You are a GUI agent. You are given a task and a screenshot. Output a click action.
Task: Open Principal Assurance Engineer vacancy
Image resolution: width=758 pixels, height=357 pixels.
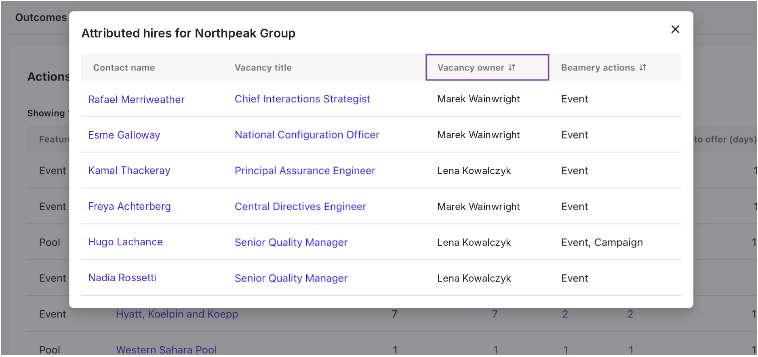click(x=305, y=171)
